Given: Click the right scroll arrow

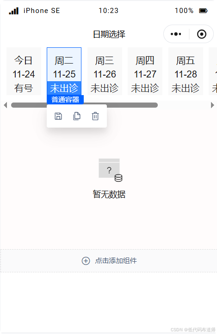Looking at the screenshot, I should point(212,105).
